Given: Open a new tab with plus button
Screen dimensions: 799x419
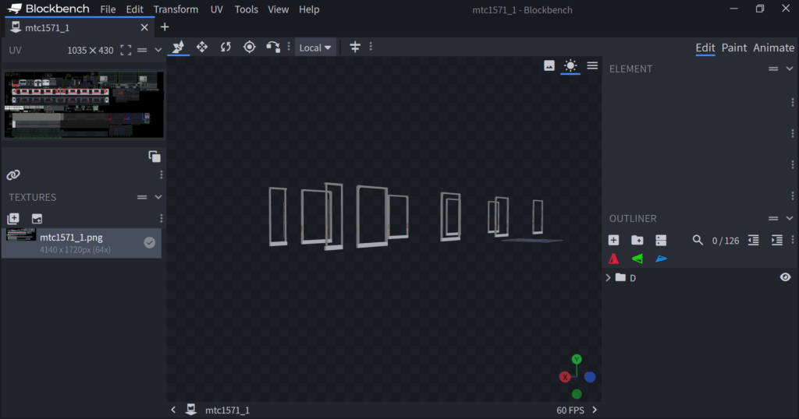Looking at the screenshot, I should [x=165, y=27].
